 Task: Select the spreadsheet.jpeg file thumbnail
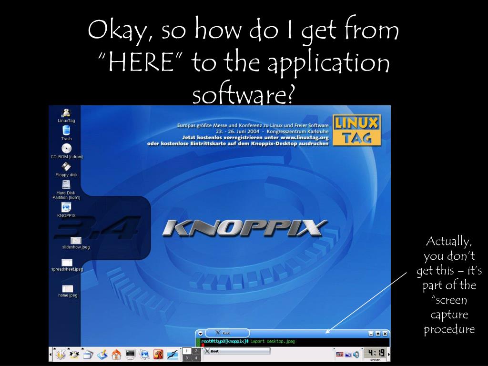click(67, 265)
